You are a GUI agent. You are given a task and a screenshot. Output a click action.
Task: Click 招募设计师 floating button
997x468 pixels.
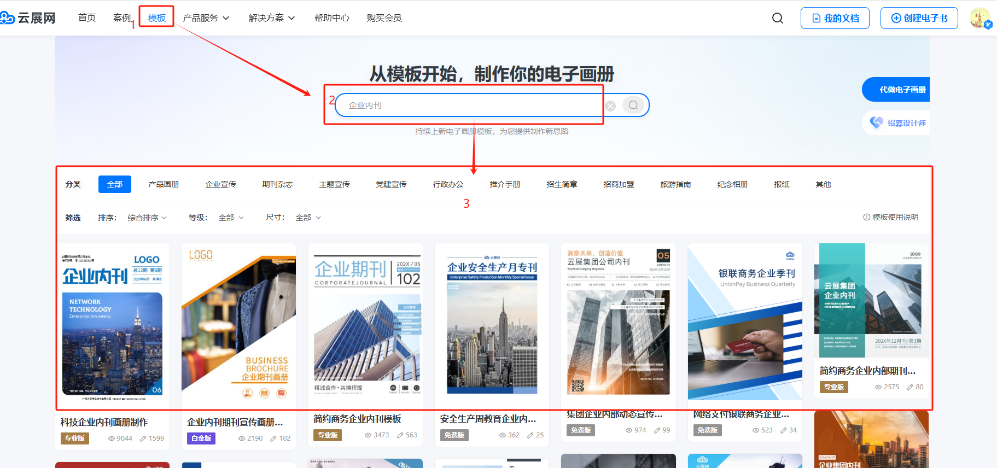pos(898,123)
